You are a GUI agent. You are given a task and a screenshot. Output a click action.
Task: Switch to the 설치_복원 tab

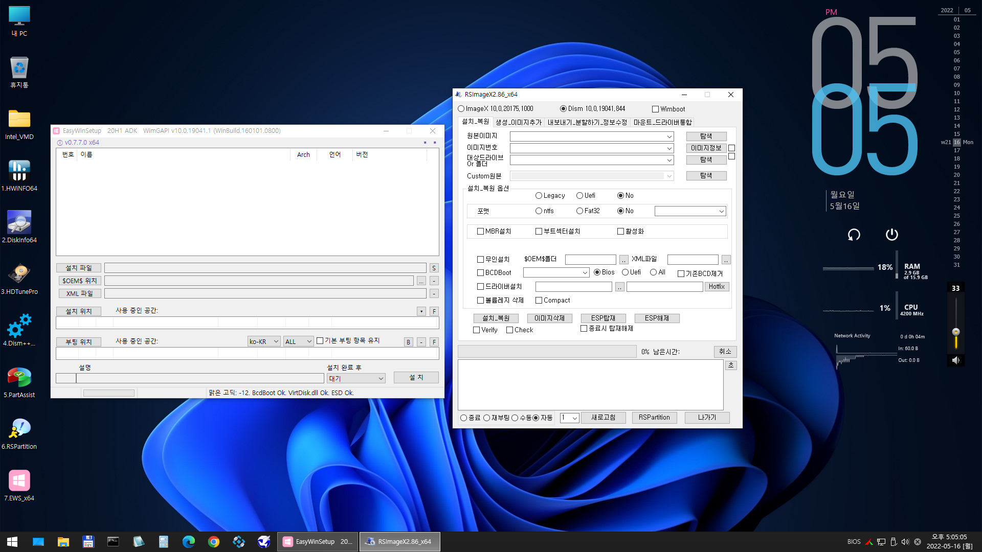pos(475,122)
